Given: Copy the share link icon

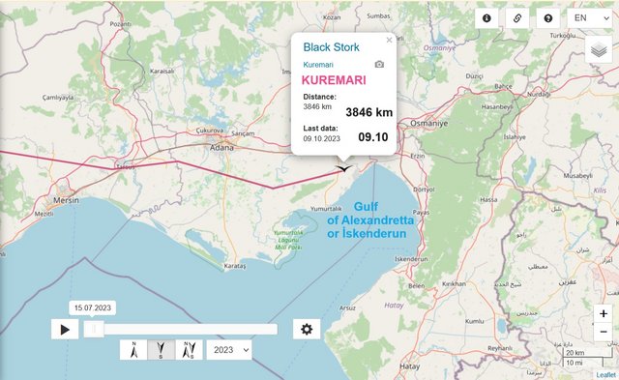Looking at the screenshot, I should coord(517,18).
